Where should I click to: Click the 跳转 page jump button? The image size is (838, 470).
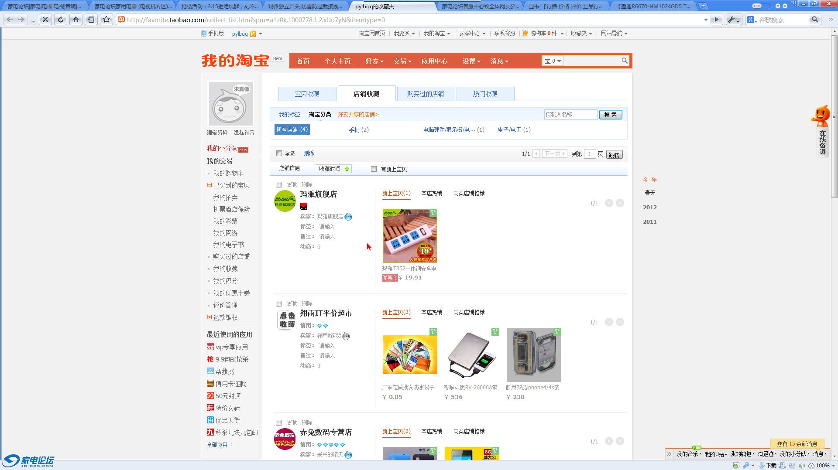tap(614, 154)
